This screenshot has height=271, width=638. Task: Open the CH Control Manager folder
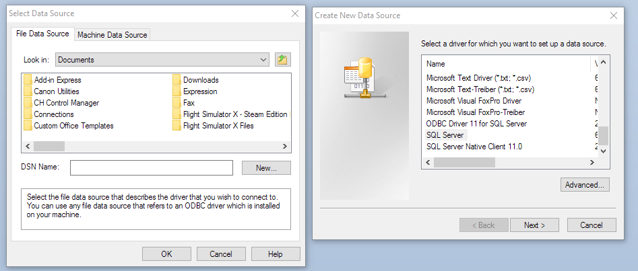pyautogui.click(x=61, y=103)
